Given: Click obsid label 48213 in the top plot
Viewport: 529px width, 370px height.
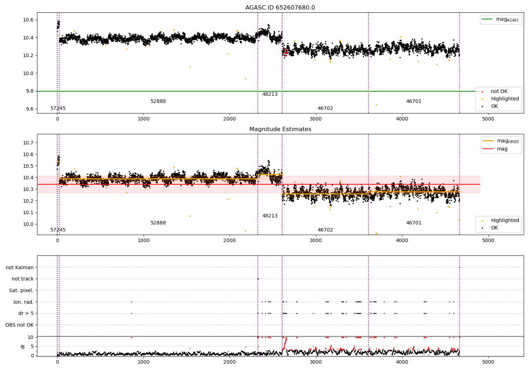Looking at the screenshot, I should [x=270, y=94].
